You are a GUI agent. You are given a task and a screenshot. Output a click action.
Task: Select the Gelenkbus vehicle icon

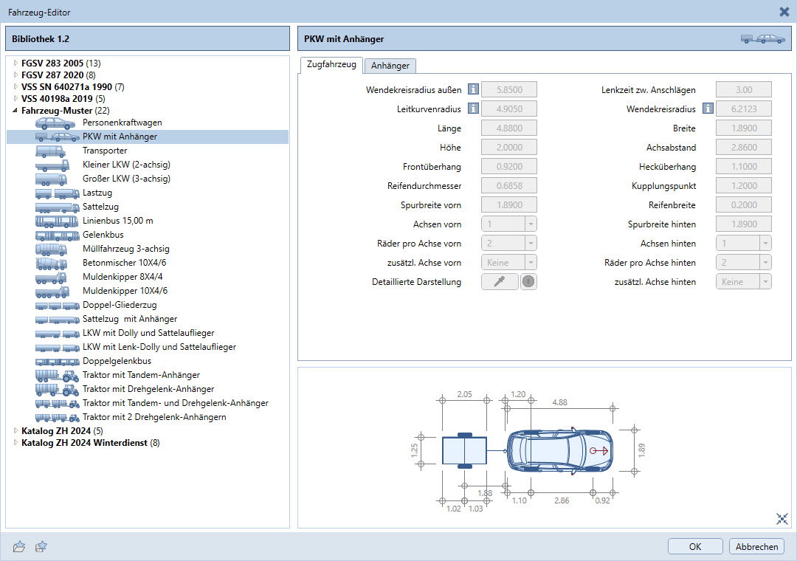[57, 235]
